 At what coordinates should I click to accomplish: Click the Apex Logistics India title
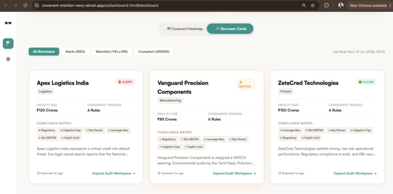click(x=63, y=83)
